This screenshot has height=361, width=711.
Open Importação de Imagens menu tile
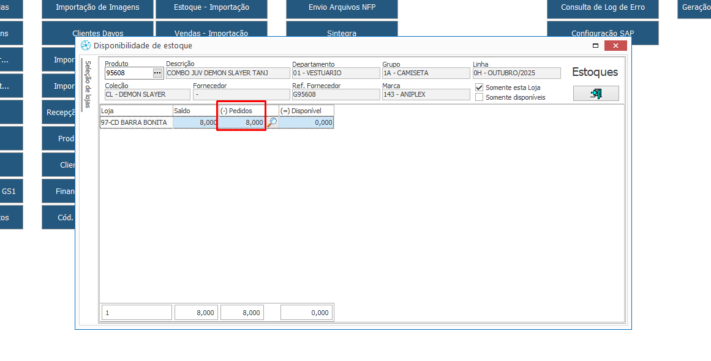pos(97,7)
